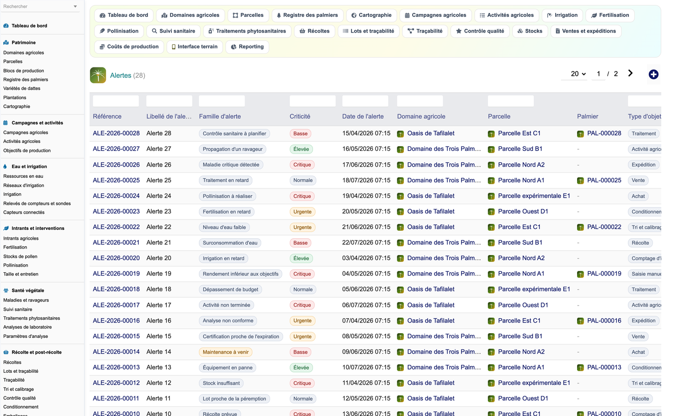Screen dimensions: 673x416
Task: Click Patrimoine section icon in sidebar
Action: (6, 43)
